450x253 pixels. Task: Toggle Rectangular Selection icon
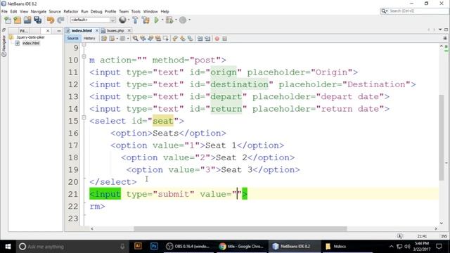[x=166, y=39]
